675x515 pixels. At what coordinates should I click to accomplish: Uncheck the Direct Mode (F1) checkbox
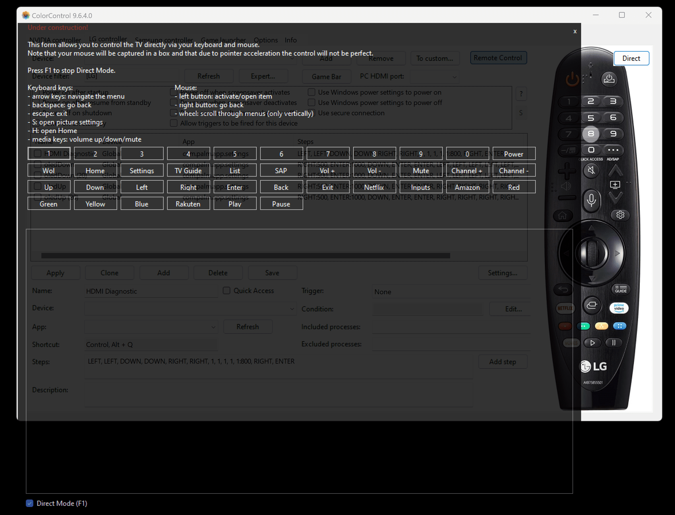30,503
